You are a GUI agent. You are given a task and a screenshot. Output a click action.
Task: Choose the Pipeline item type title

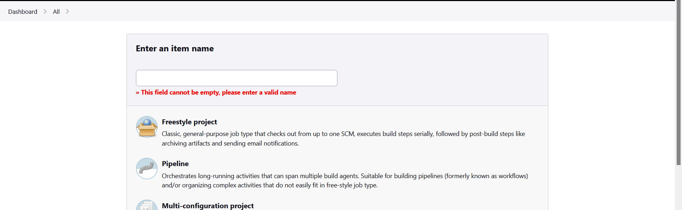point(175,164)
